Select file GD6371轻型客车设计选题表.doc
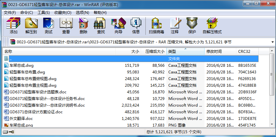 38,92
